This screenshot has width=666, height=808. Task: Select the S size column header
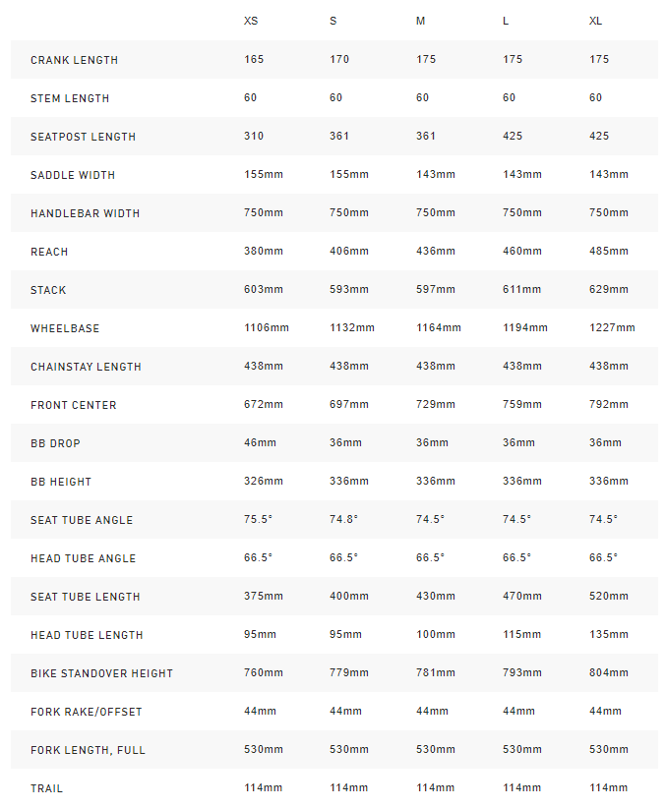coord(333,21)
